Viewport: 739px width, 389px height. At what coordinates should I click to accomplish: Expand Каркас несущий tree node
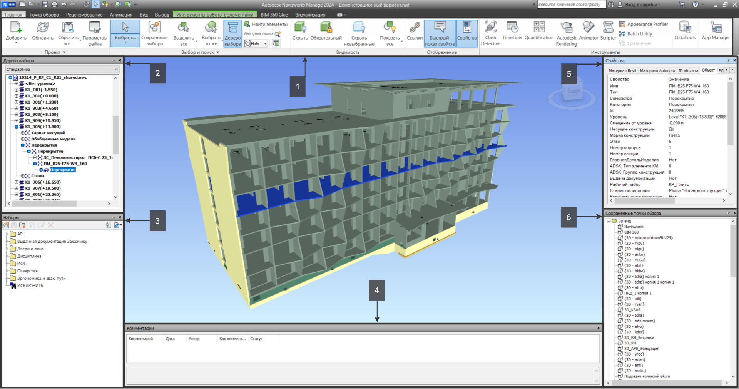pyautogui.click(x=23, y=133)
